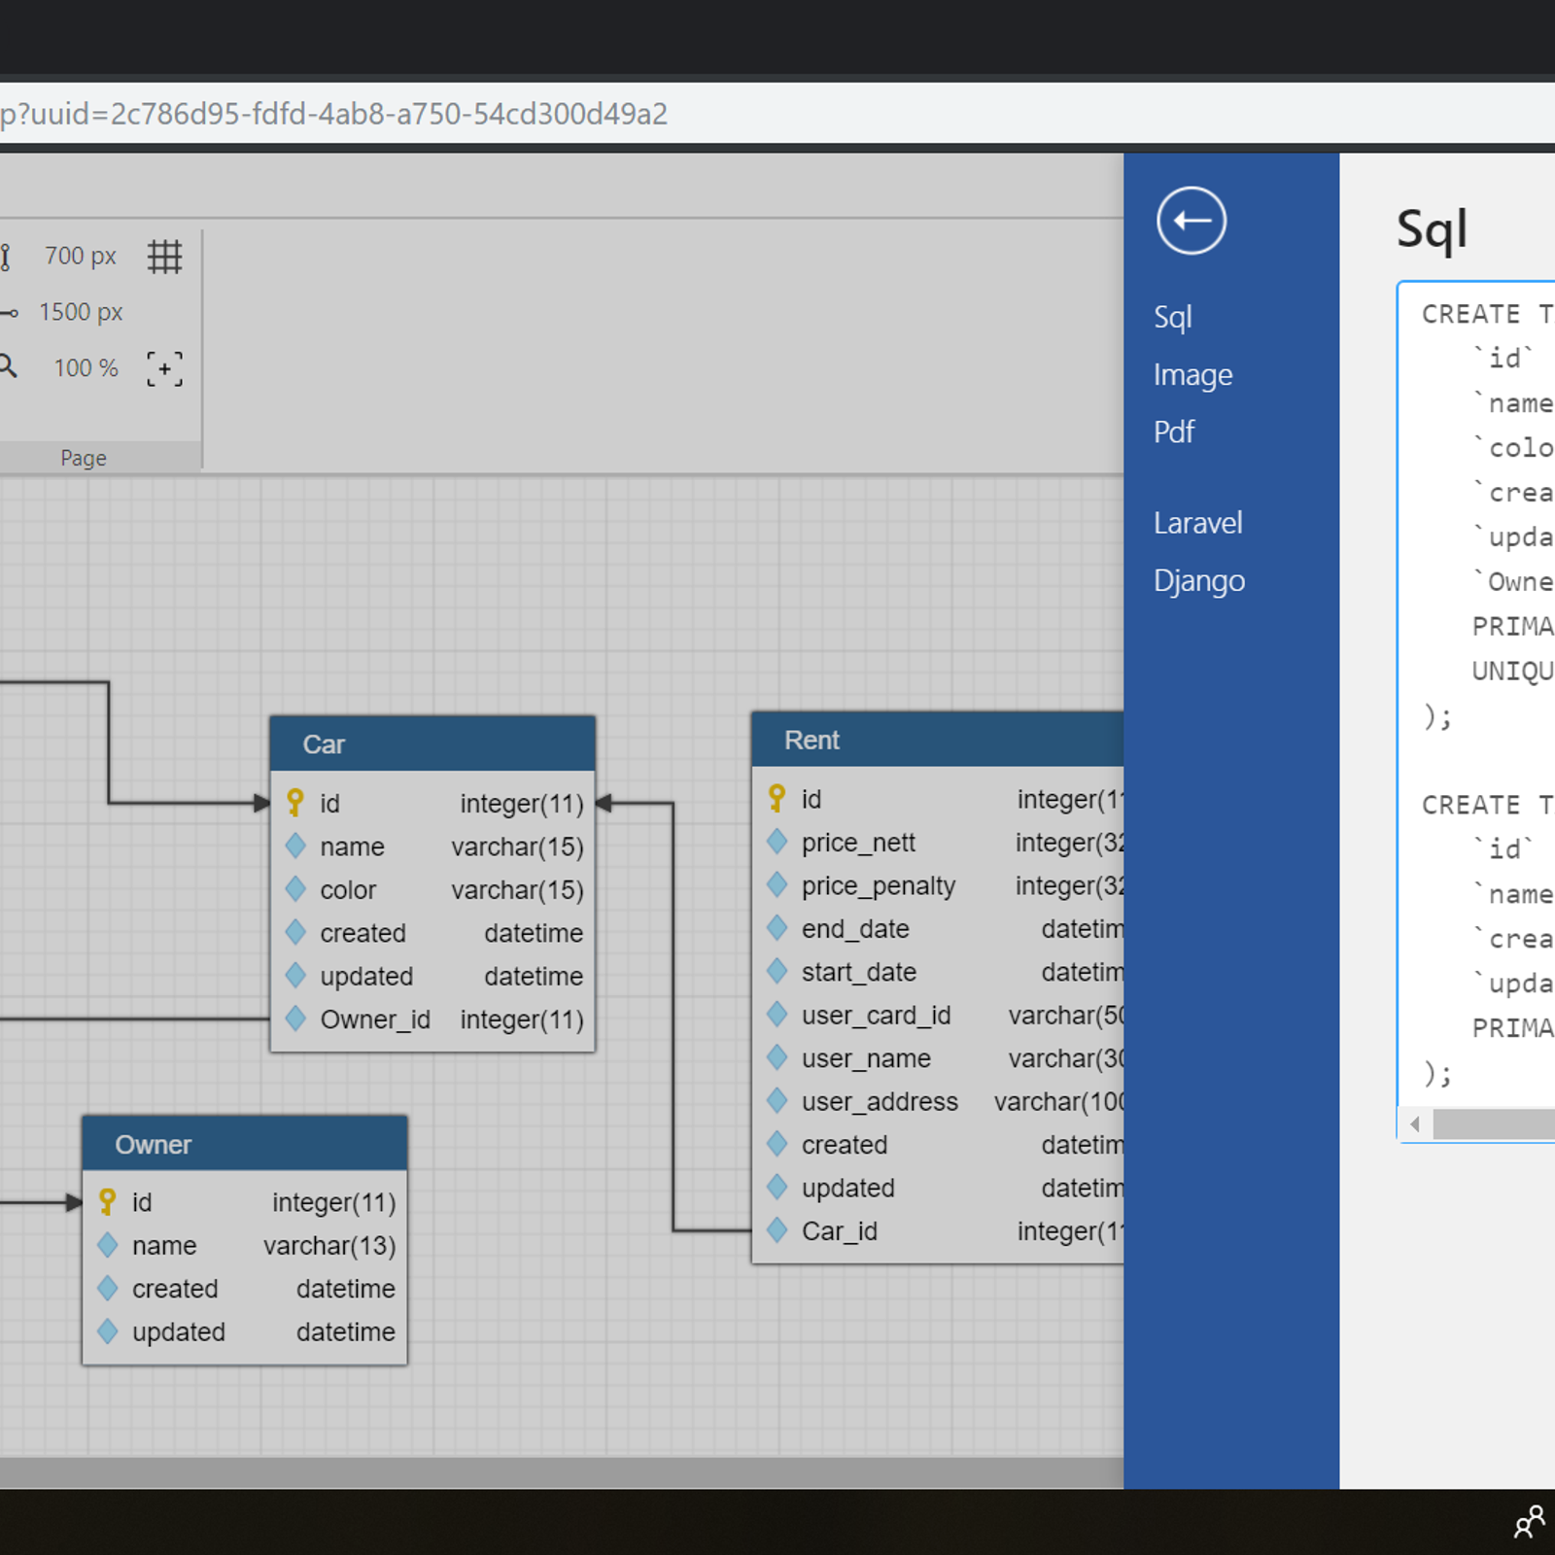Select Django export option

[x=1199, y=581]
